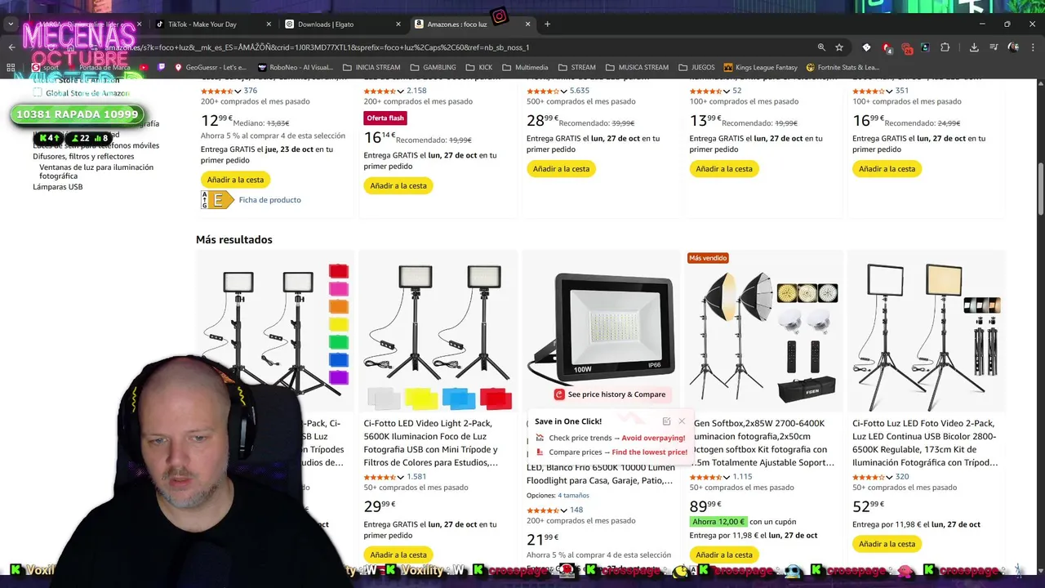This screenshot has width=1045, height=588.
Task: Add the 16,99€ product to basket
Action: (887, 169)
